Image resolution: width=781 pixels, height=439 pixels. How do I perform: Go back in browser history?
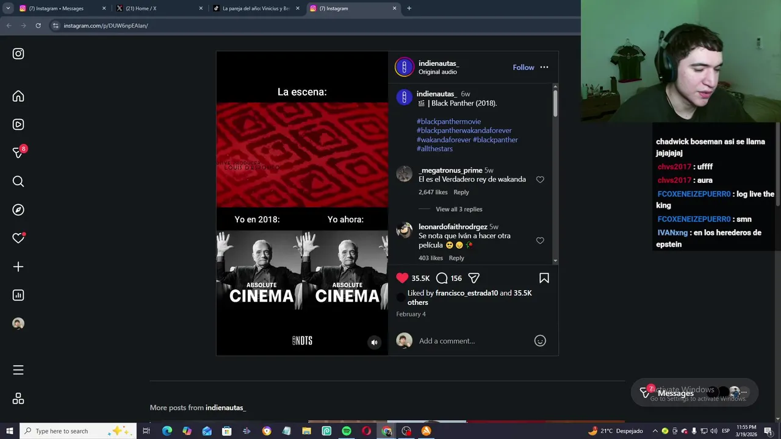pos(9,26)
